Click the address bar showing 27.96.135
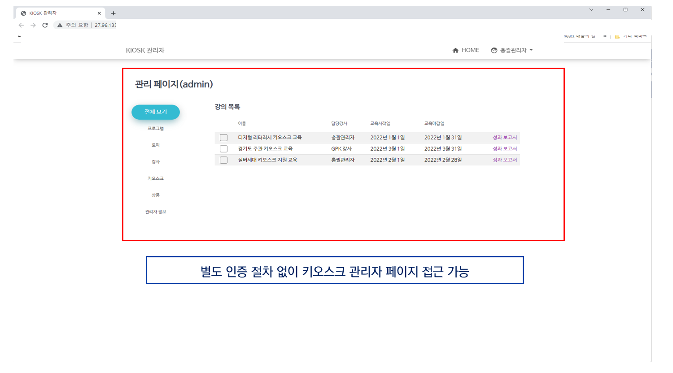Screen dimensions: 673x373 click(105, 25)
